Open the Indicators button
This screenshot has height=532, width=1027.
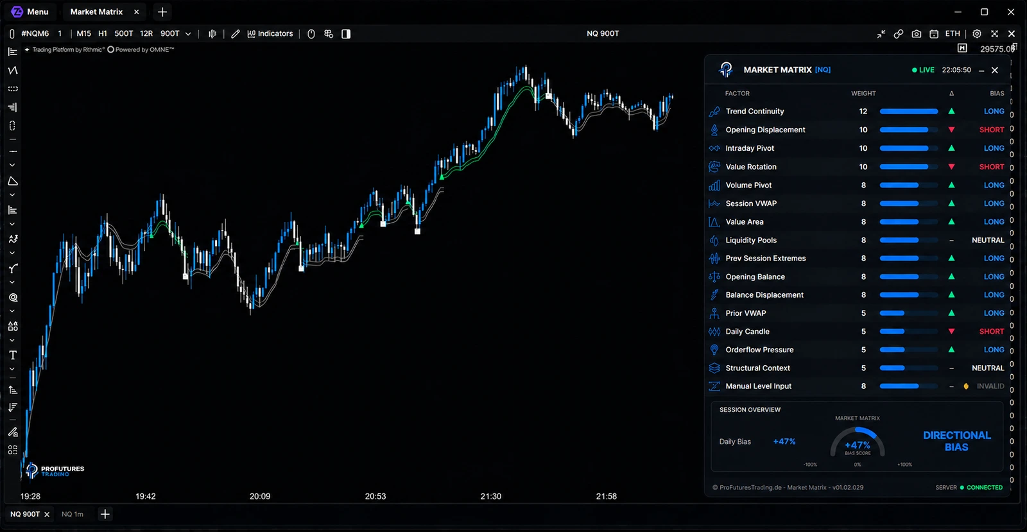(x=270, y=33)
